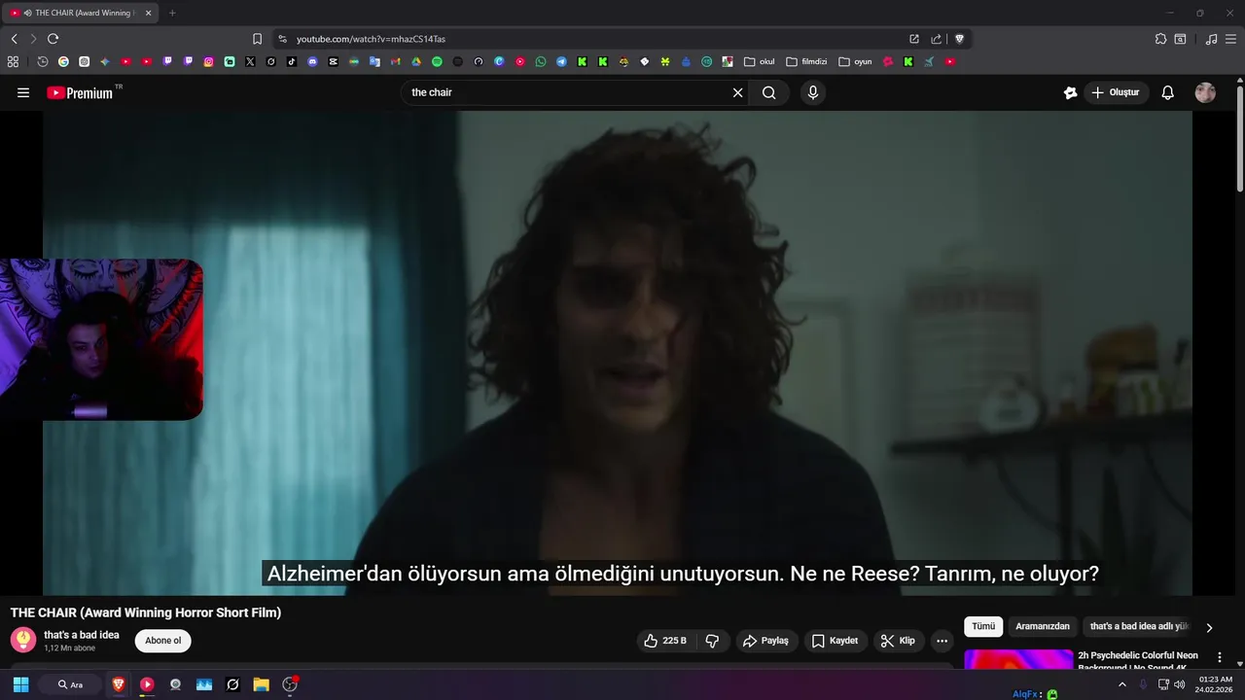This screenshot has height=700, width=1245.
Task: Click the channel avatar under the title
Action: coord(23,640)
